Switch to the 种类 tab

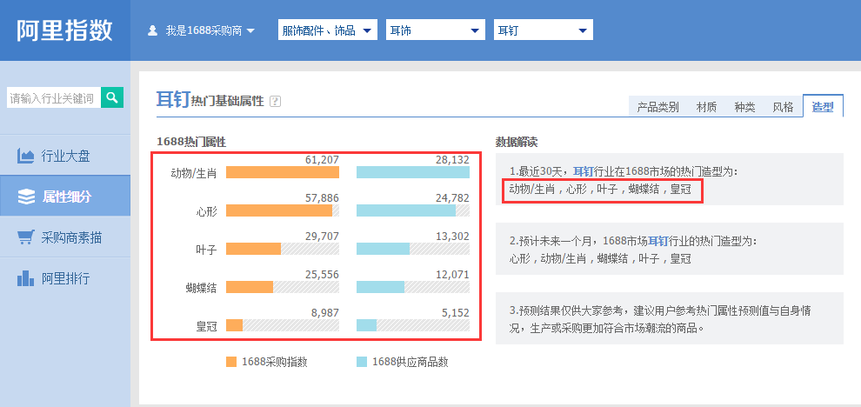[x=744, y=107]
